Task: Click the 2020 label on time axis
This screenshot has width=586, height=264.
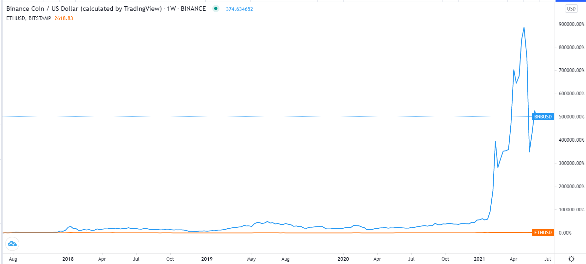Action: pos(343,259)
